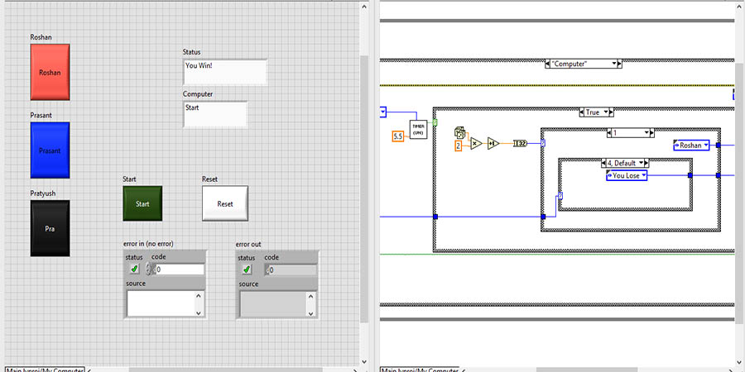Select the orange 5.5 numeric constant

click(x=397, y=136)
